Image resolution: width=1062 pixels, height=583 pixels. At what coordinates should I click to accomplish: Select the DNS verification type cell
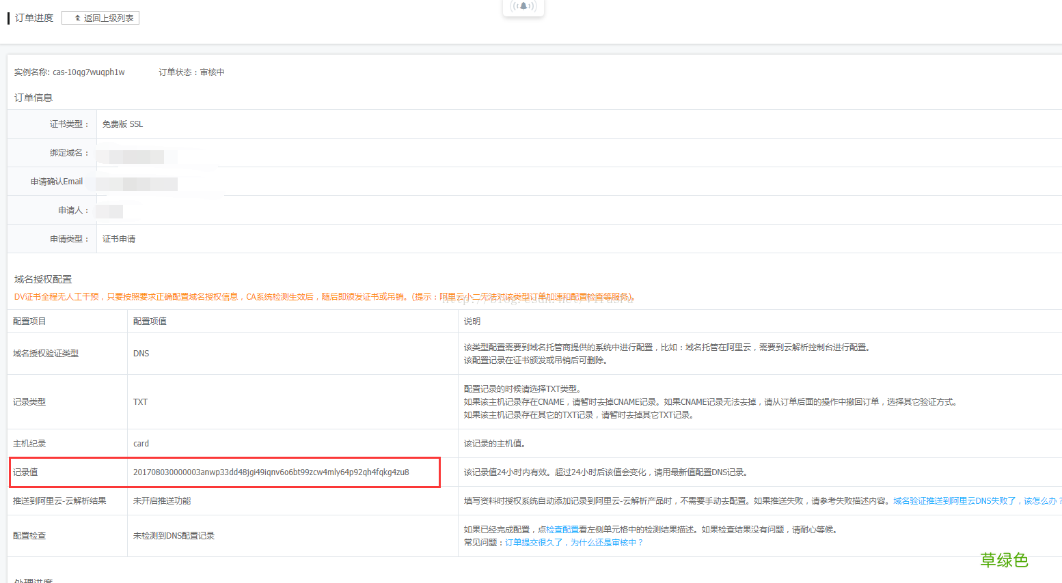click(x=141, y=353)
